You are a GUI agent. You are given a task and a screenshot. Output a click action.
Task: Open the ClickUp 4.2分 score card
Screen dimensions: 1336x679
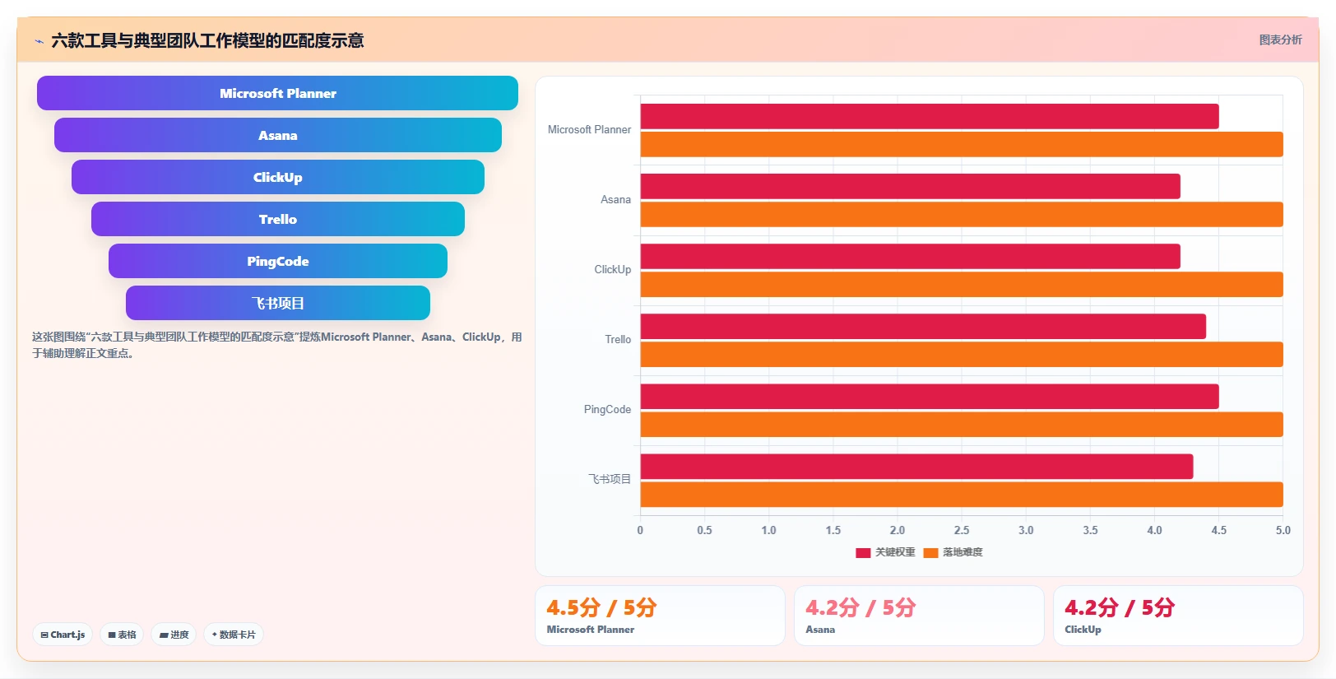point(1178,616)
